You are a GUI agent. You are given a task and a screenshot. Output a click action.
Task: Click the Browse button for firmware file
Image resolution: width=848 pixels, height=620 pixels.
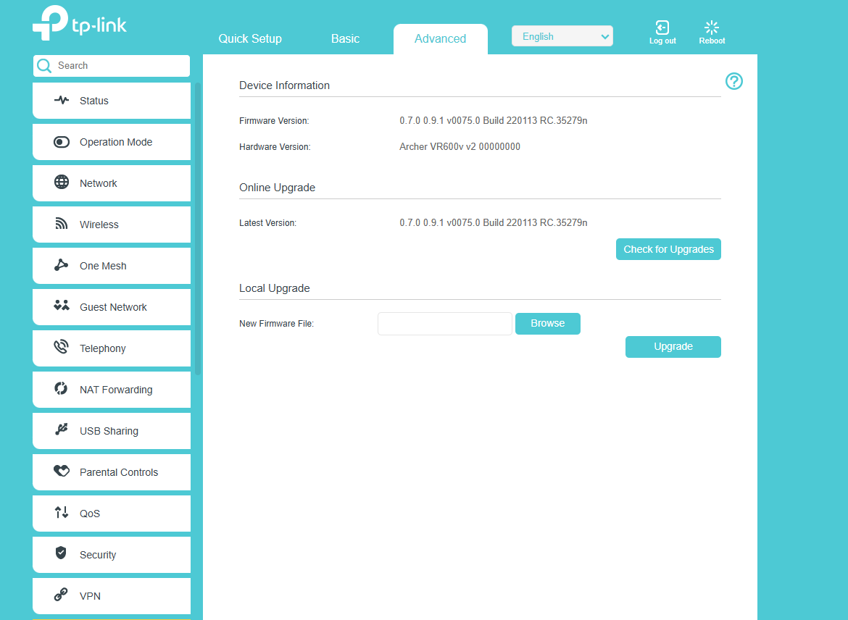(547, 324)
